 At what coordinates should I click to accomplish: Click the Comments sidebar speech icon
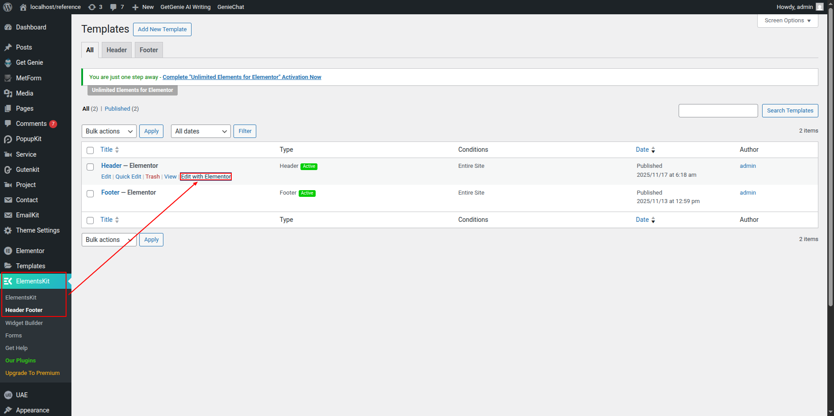(8, 124)
